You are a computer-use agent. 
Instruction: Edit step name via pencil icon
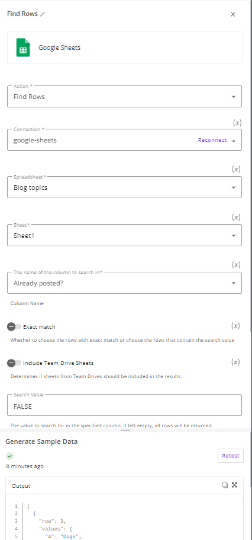(x=42, y=14)
